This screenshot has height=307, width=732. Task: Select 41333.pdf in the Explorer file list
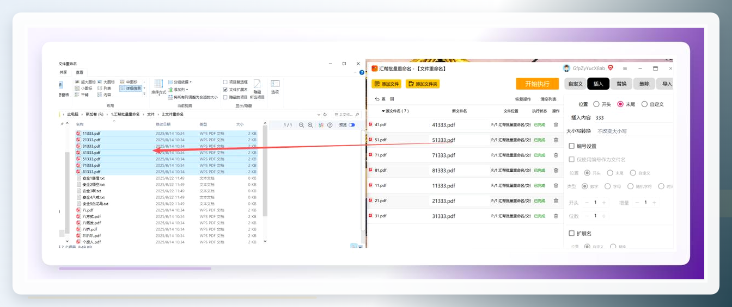tap(166, 153)
